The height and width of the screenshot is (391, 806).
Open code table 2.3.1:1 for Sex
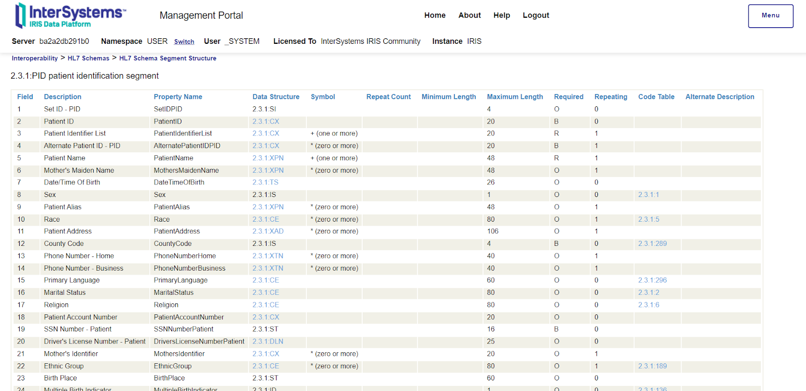pyautogui.click(x=649, y=194)
